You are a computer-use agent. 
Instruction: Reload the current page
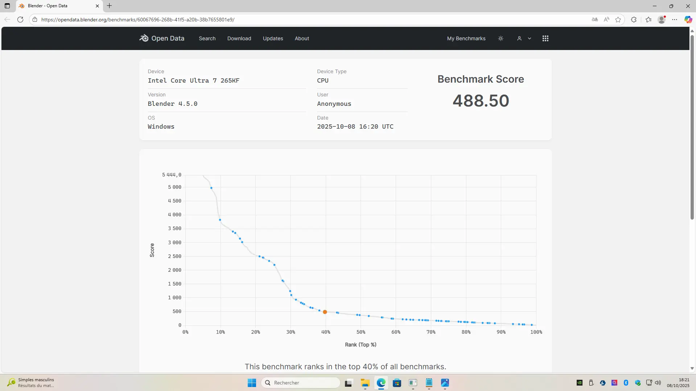click(x=20, y=20)
